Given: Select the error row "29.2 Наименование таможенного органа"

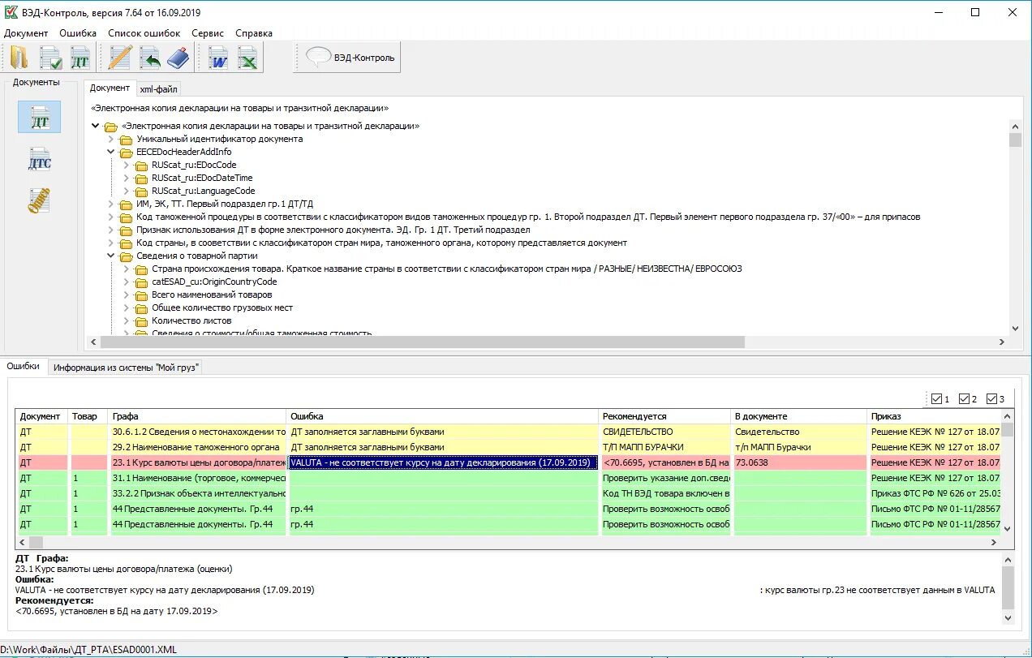Looking at the screenshot, I should (509, 447).
